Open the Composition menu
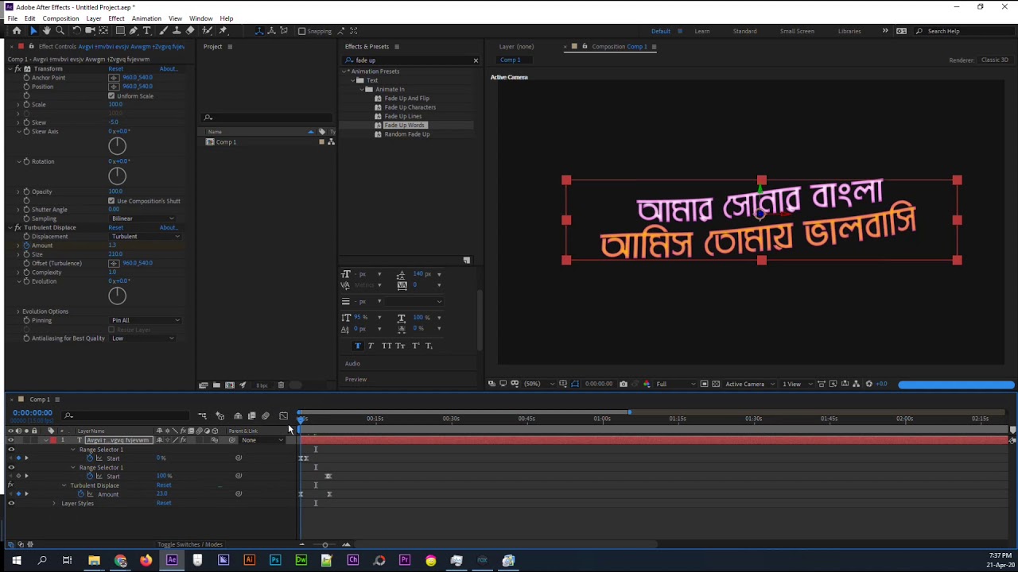This screenshot has height=572, width=1018. click(60, 18)
